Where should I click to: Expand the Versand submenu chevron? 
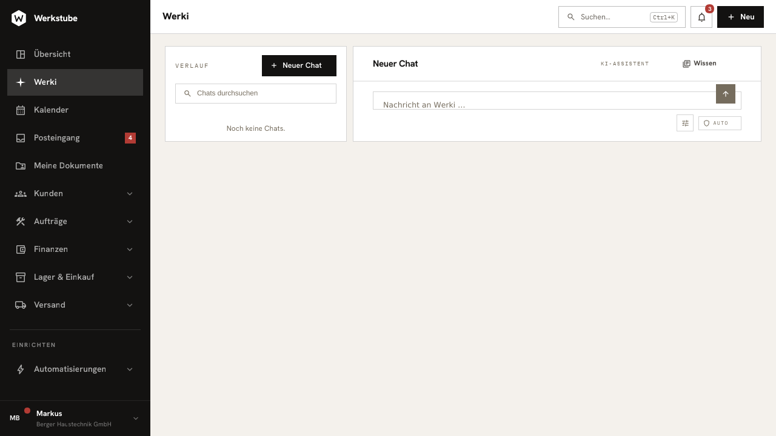(x=130, y=305)
